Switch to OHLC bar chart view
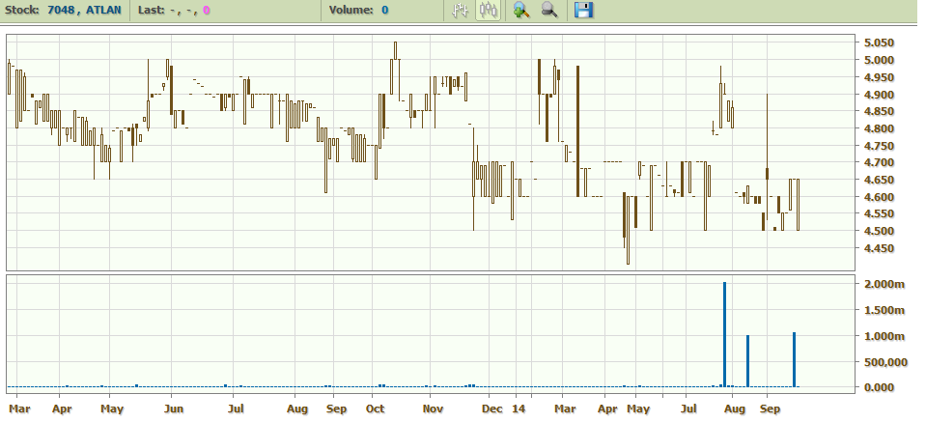This screenshot has width=926, height=423. [460, 10]
